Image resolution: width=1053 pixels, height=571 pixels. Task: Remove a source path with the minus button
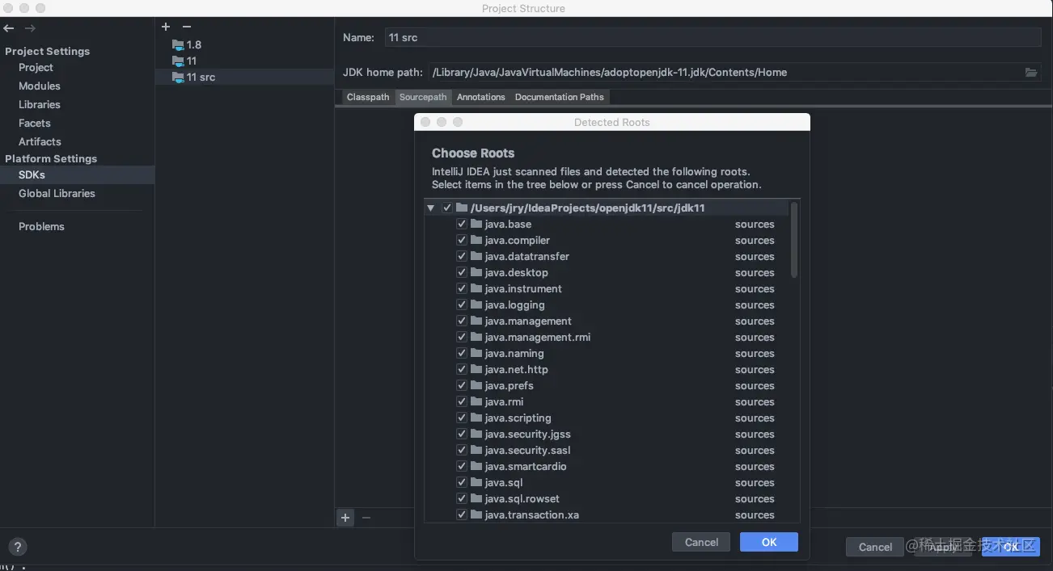[x=366, y=518]
